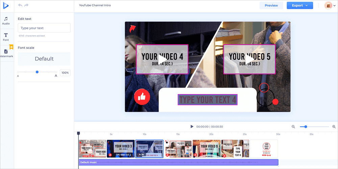The height and width of the screenshot is (169, 338).
Task: Click the Type your text input field
Action: 44,28
